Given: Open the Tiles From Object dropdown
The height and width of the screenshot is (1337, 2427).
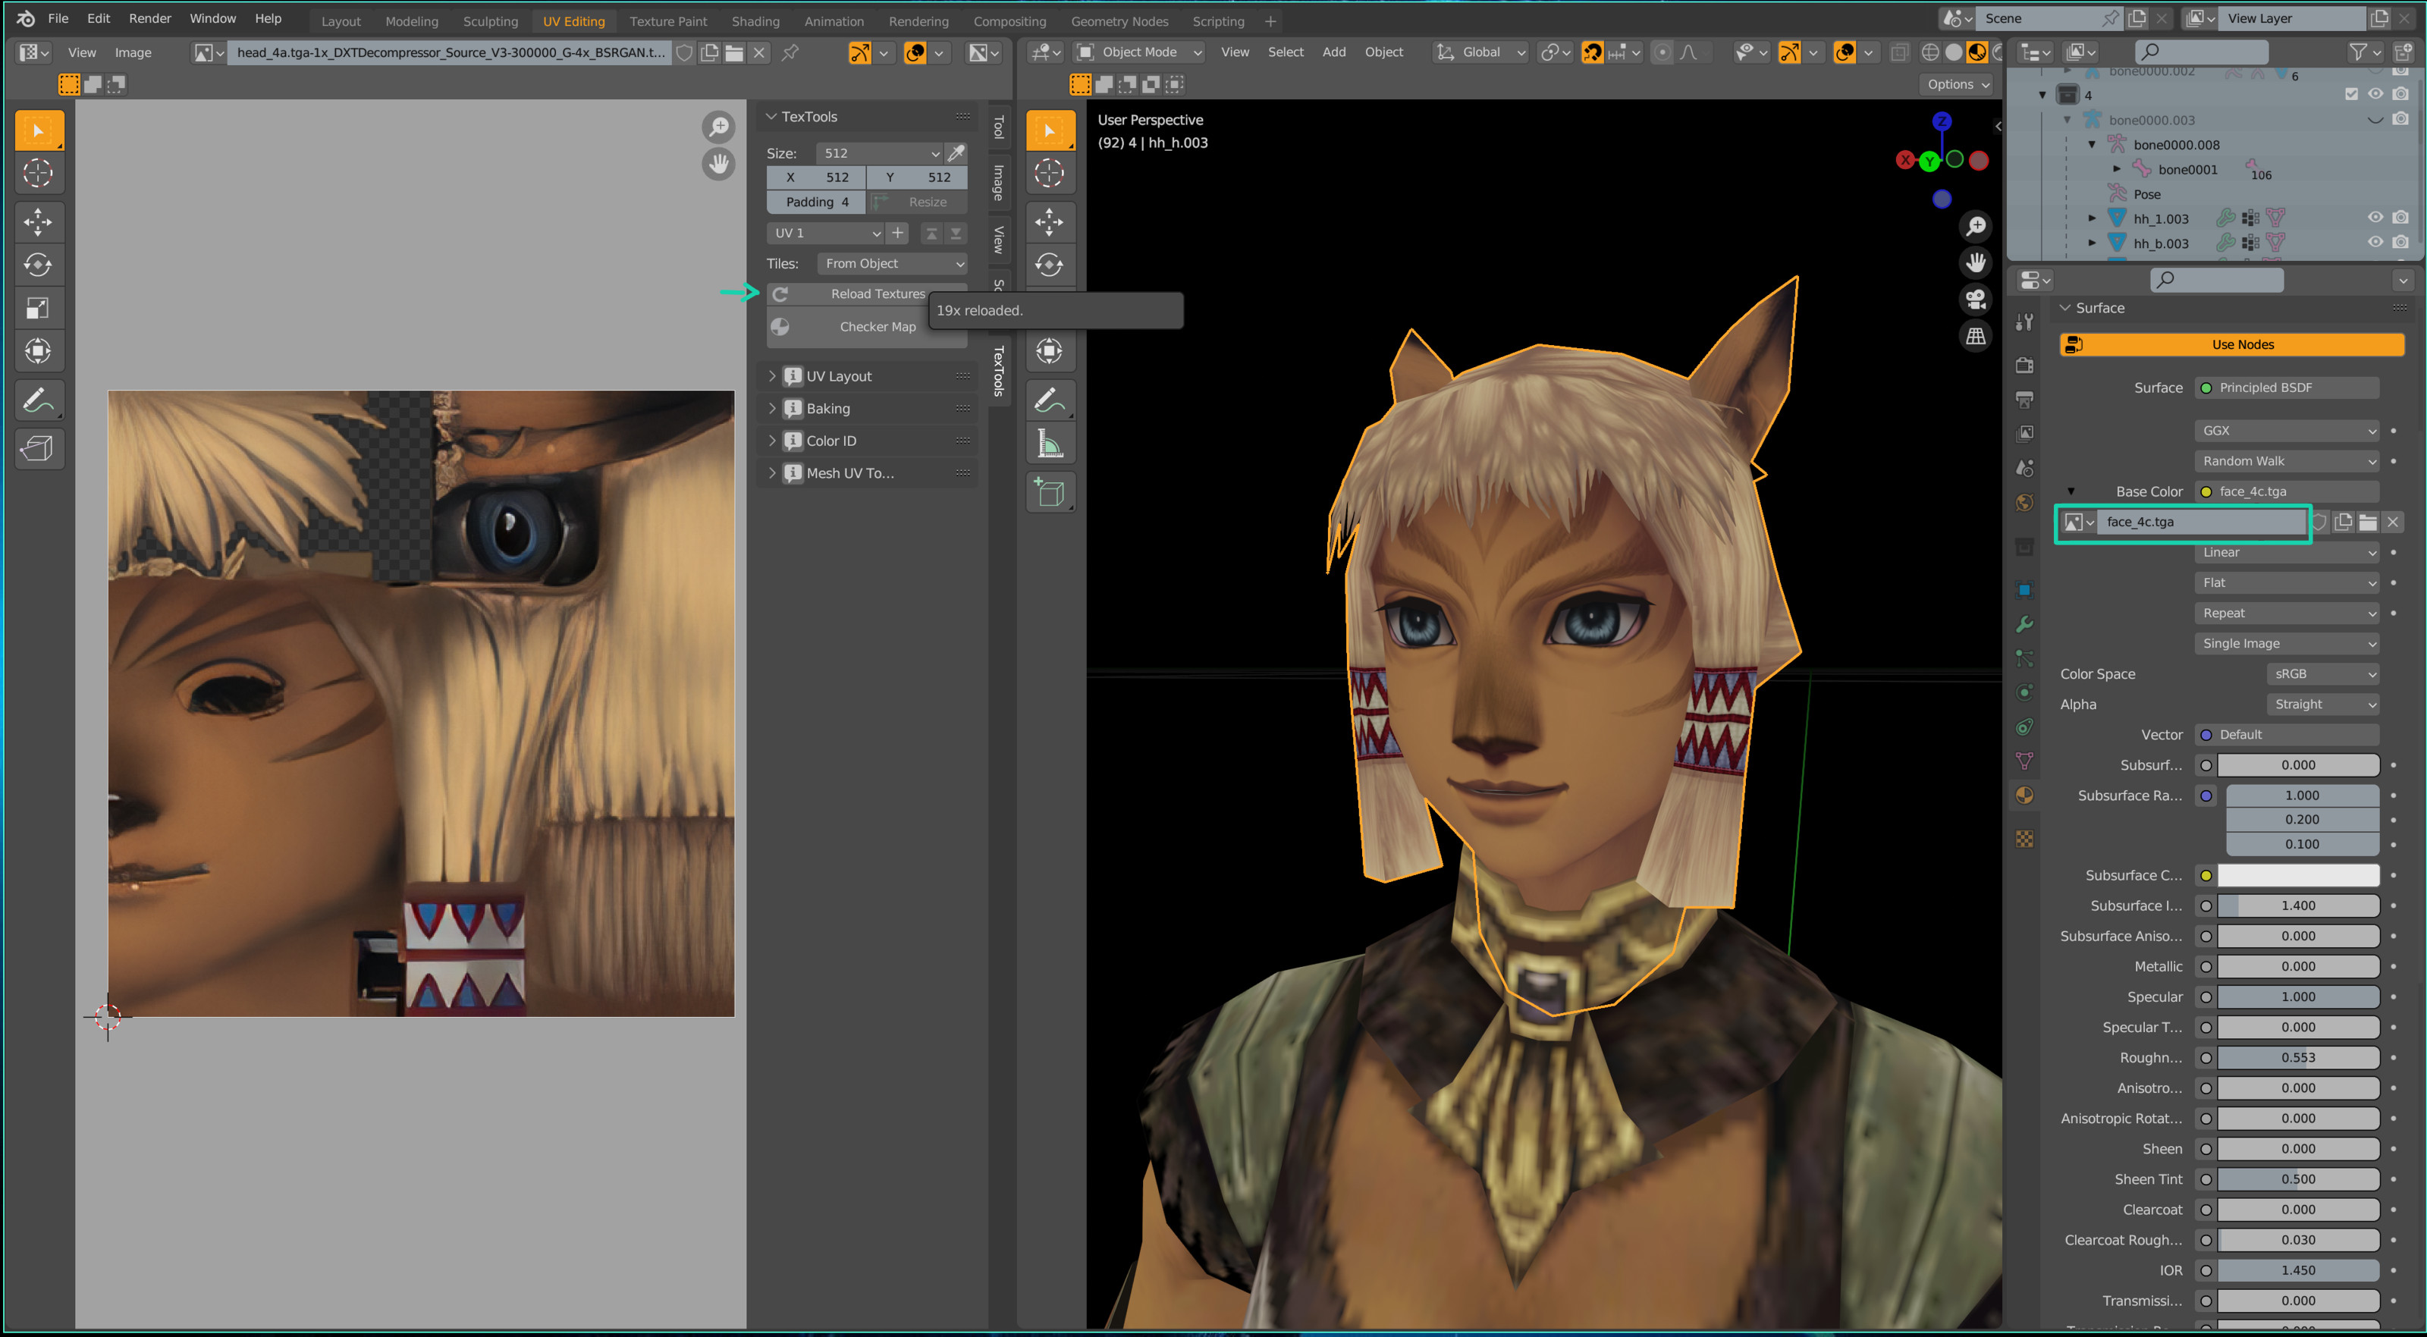Looking at the screenshot, I should tap(892, 264).
